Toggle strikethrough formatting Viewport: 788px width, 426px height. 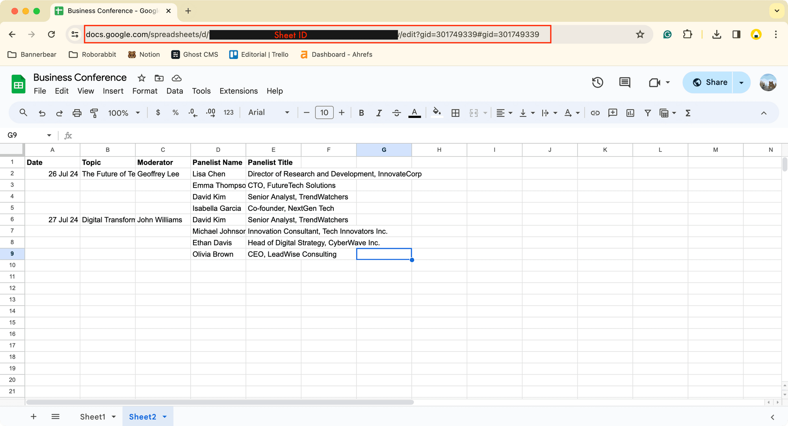(397, 113)
